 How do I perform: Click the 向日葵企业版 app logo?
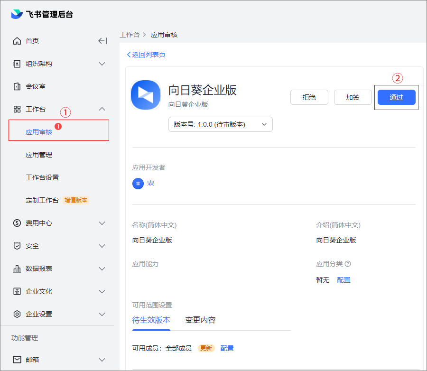point(146,95)
